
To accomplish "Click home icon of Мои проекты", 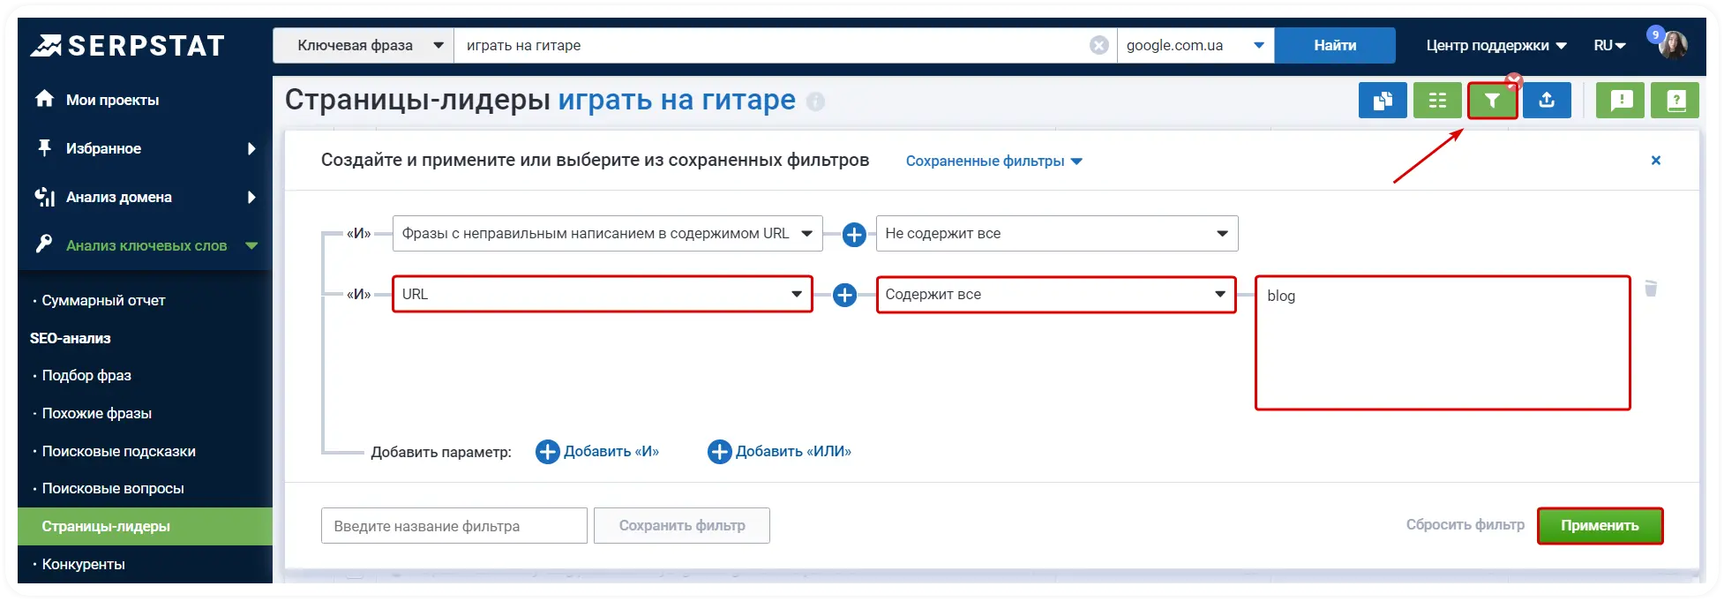I will tap(44, 99).
